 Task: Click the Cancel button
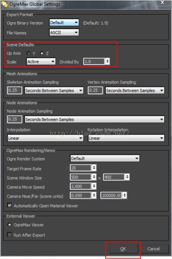coord(154,249)
